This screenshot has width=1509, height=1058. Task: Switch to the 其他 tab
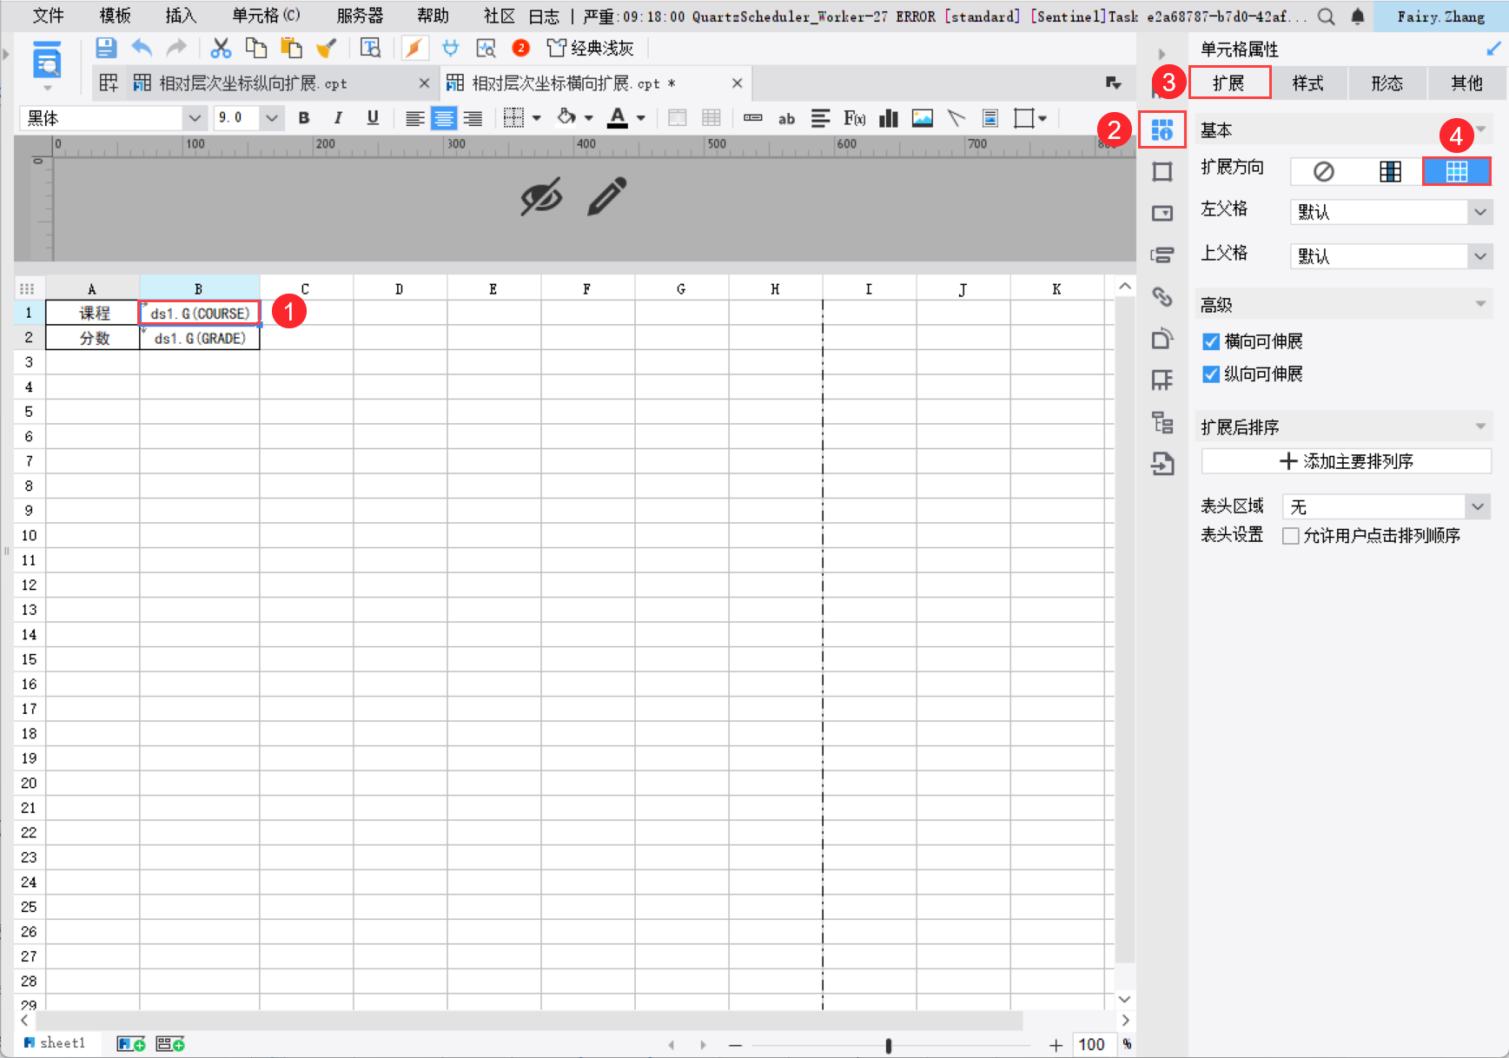(1466, 83)
